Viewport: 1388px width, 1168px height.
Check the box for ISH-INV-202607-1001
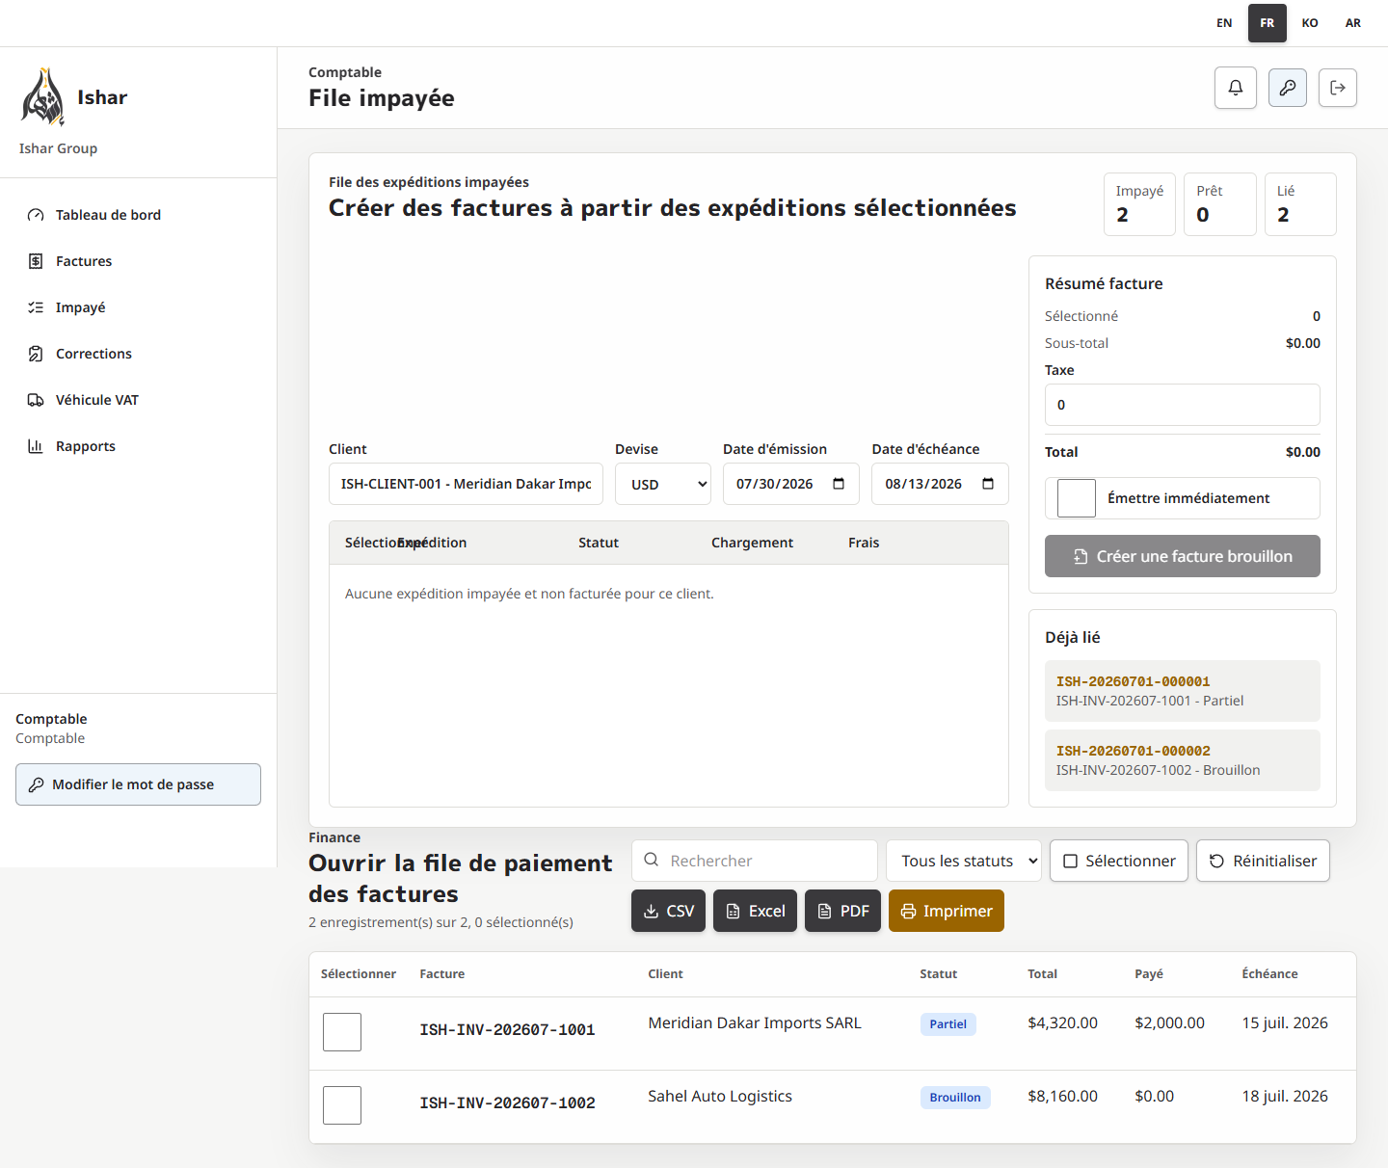pyautogui.click(x=342, y=1032)
